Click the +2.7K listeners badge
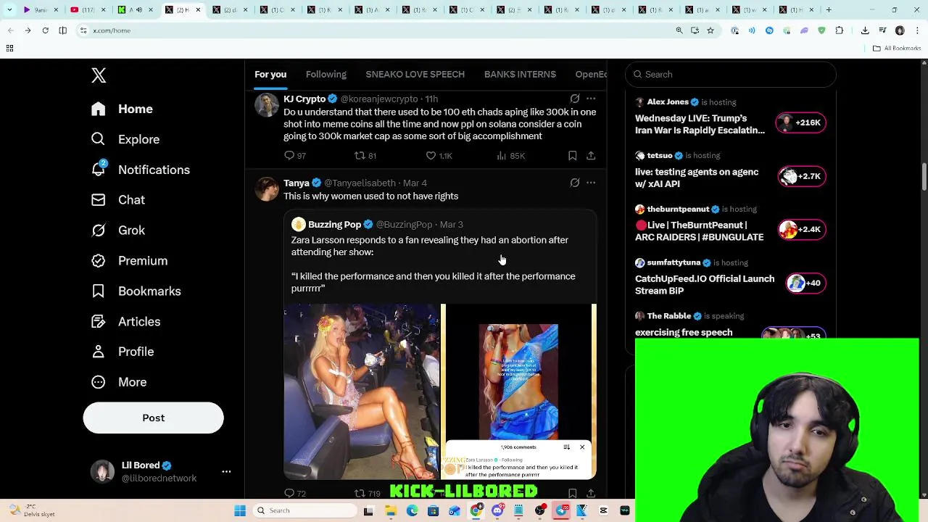Screen dimensions: 928x522 800,176
